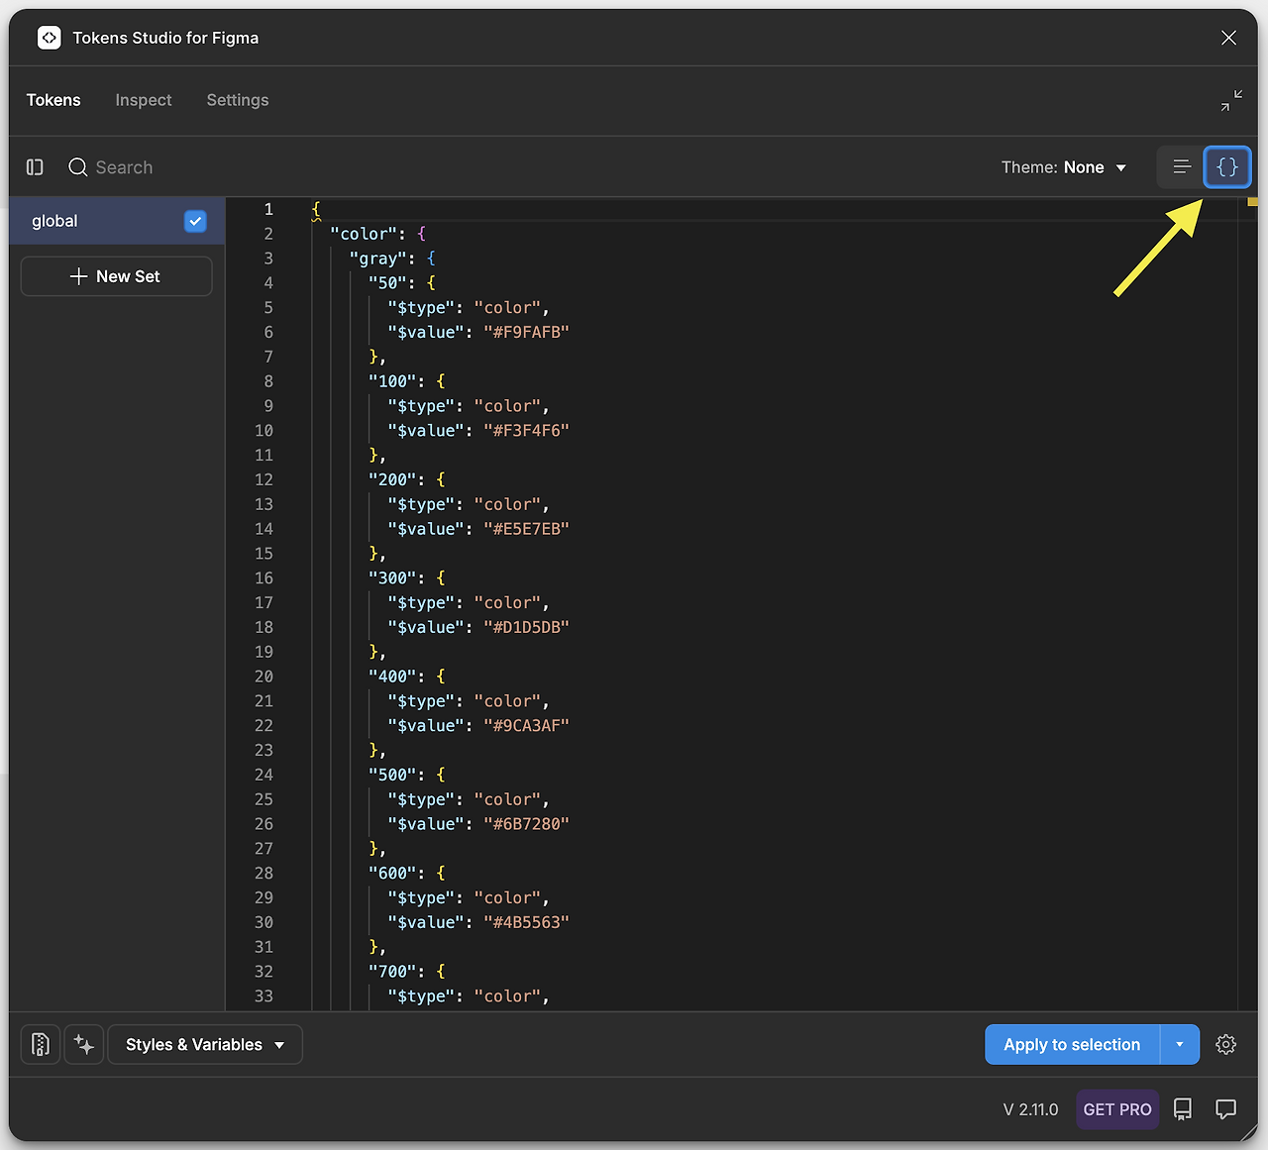Click the "#6B7280" value in the editor
Image resolution: width=1268 pixels, height=1150 pixels.
point(527,824)
